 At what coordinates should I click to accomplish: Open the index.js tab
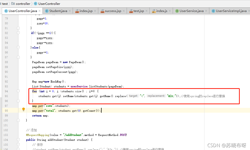161,11
